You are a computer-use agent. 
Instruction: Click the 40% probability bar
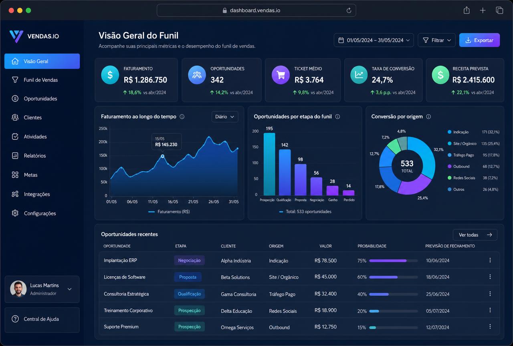[x=393, y=294]
